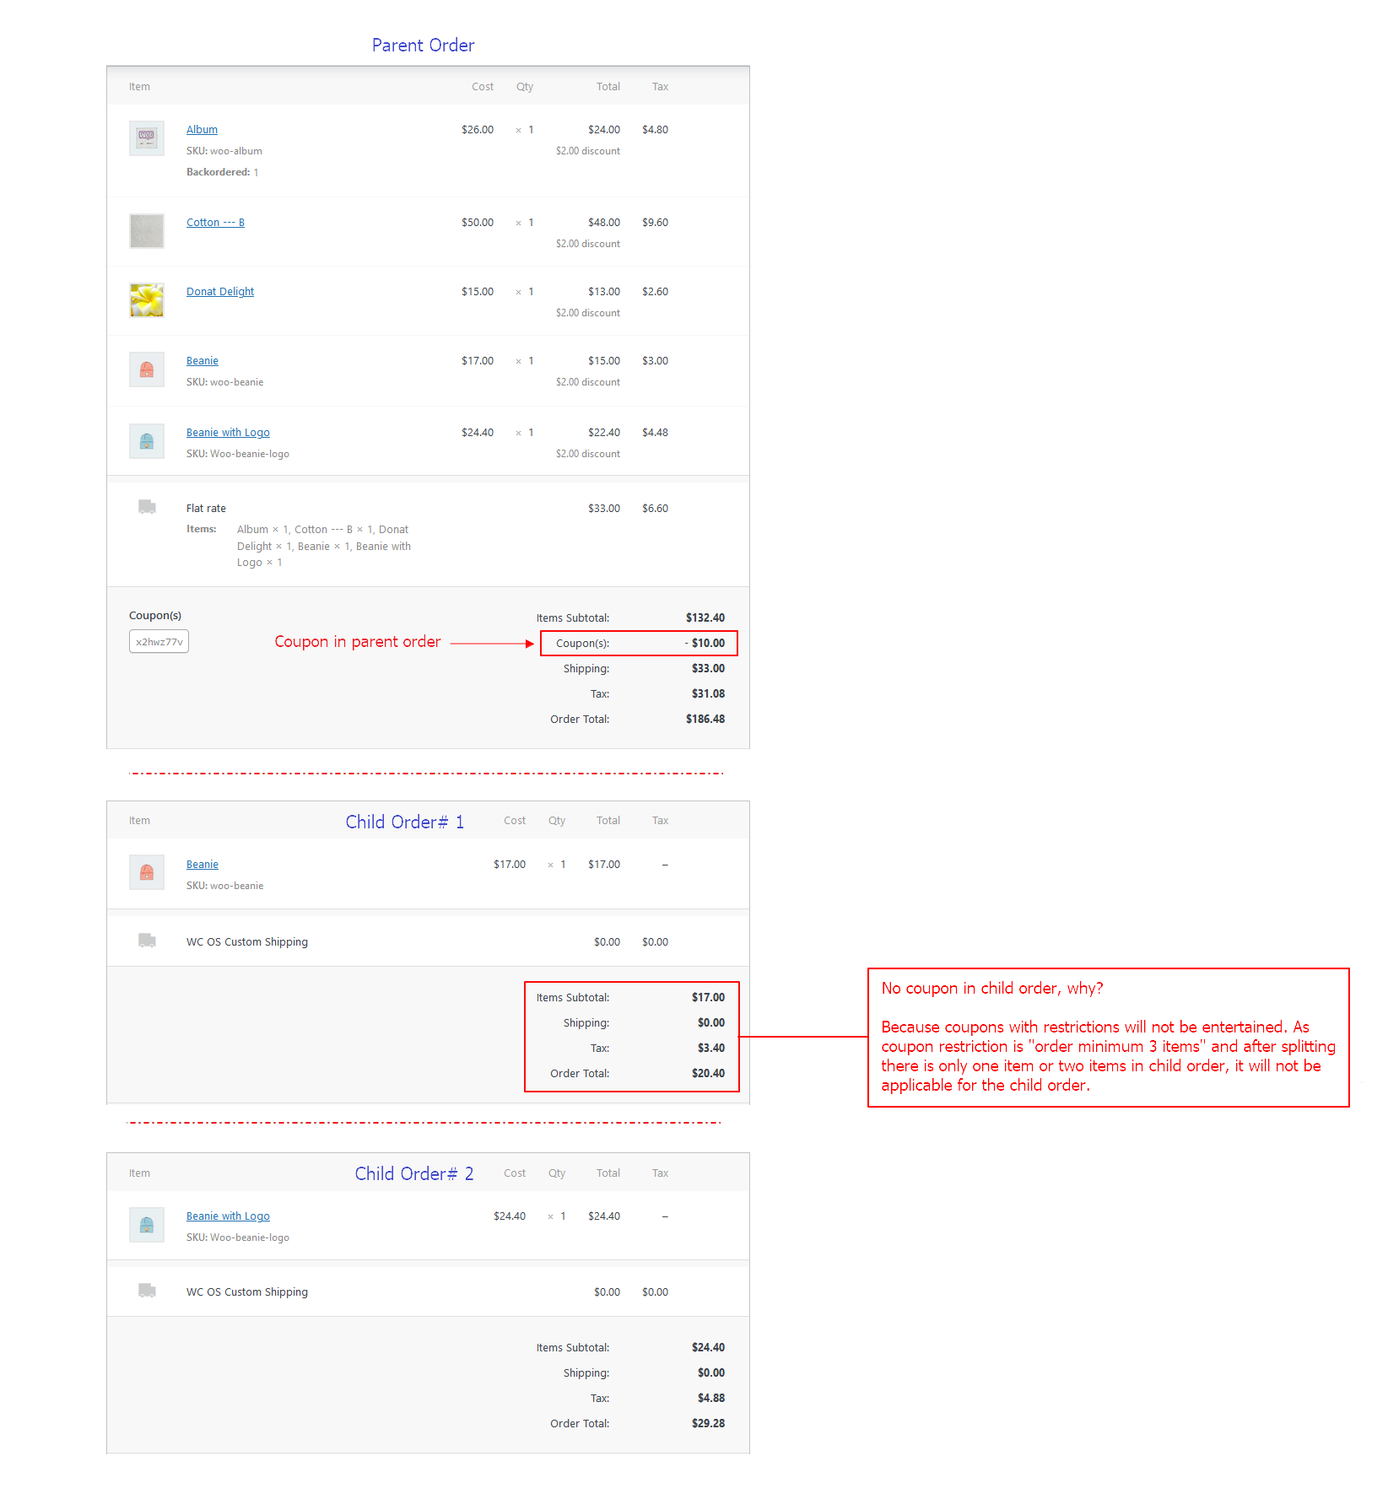The width and height of the screenshot is (1388, 1499).
Task: Click "WC OS Custom Shipping" in Child Order #2
Action: [247, 1292]
